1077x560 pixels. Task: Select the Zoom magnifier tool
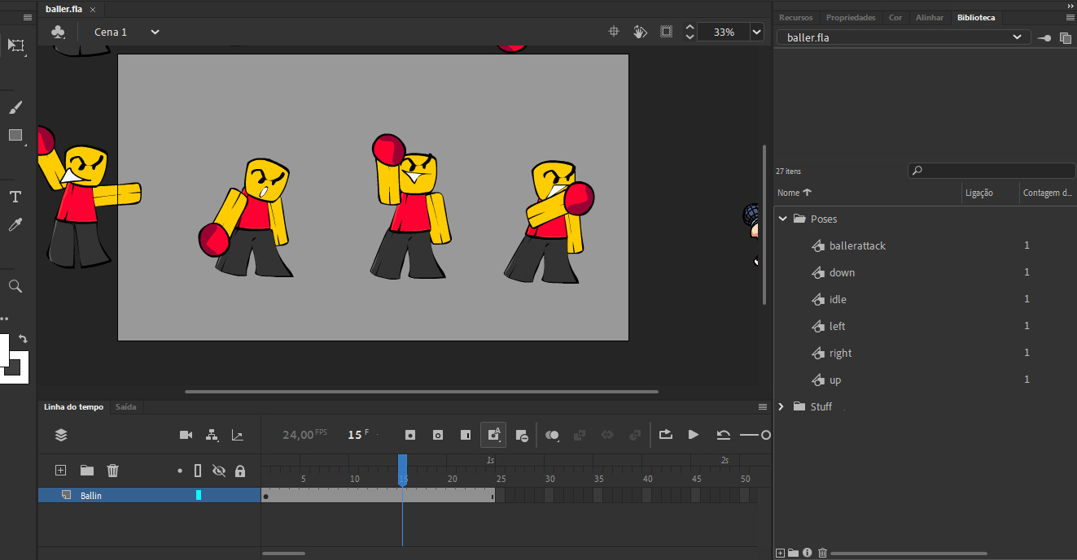point(15,286)
